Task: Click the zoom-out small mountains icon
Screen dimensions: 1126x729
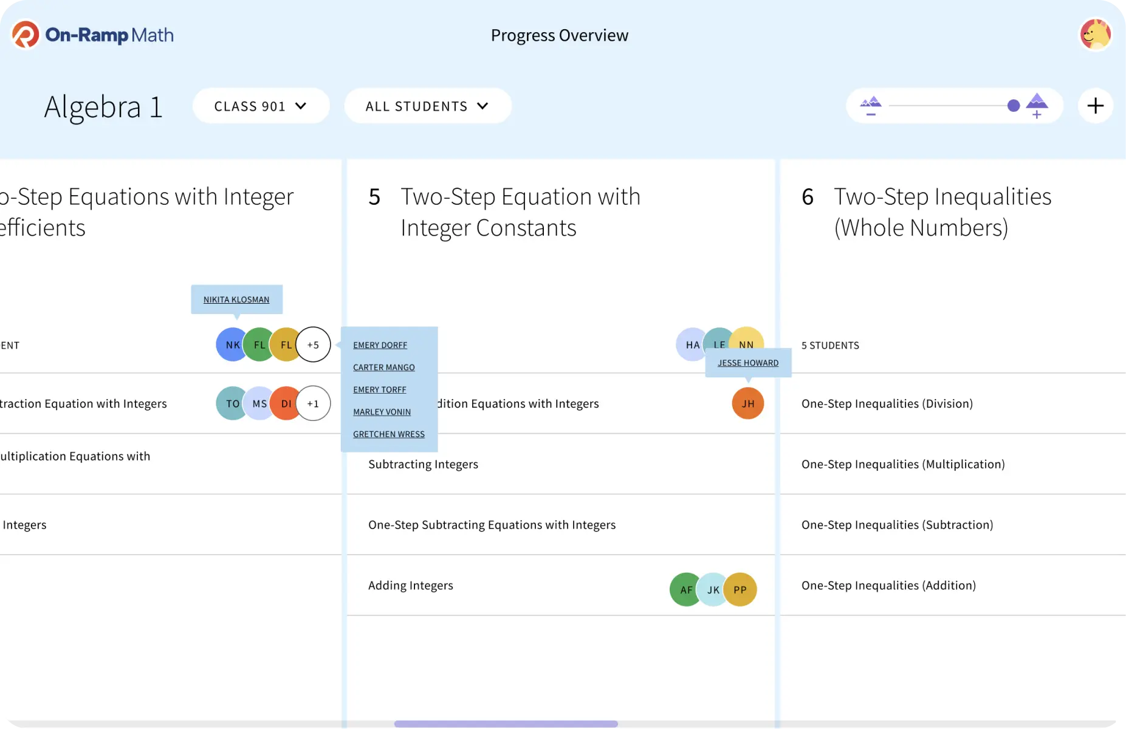Action: (871, 106)
